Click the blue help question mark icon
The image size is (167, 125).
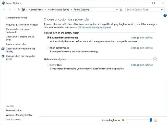pyautogui.click(x=165, y=15)
